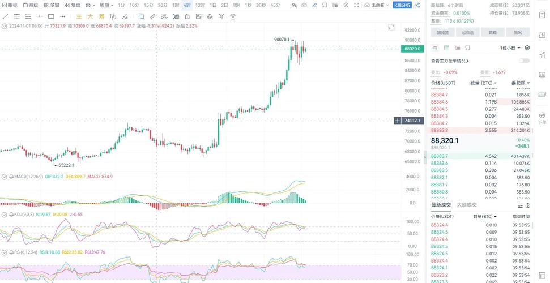Screen dimensions: 550x283
Task: Click the share icon
Action: (417, 5)
